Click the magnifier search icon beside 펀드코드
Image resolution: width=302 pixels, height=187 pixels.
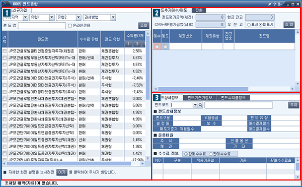[200, 105]
